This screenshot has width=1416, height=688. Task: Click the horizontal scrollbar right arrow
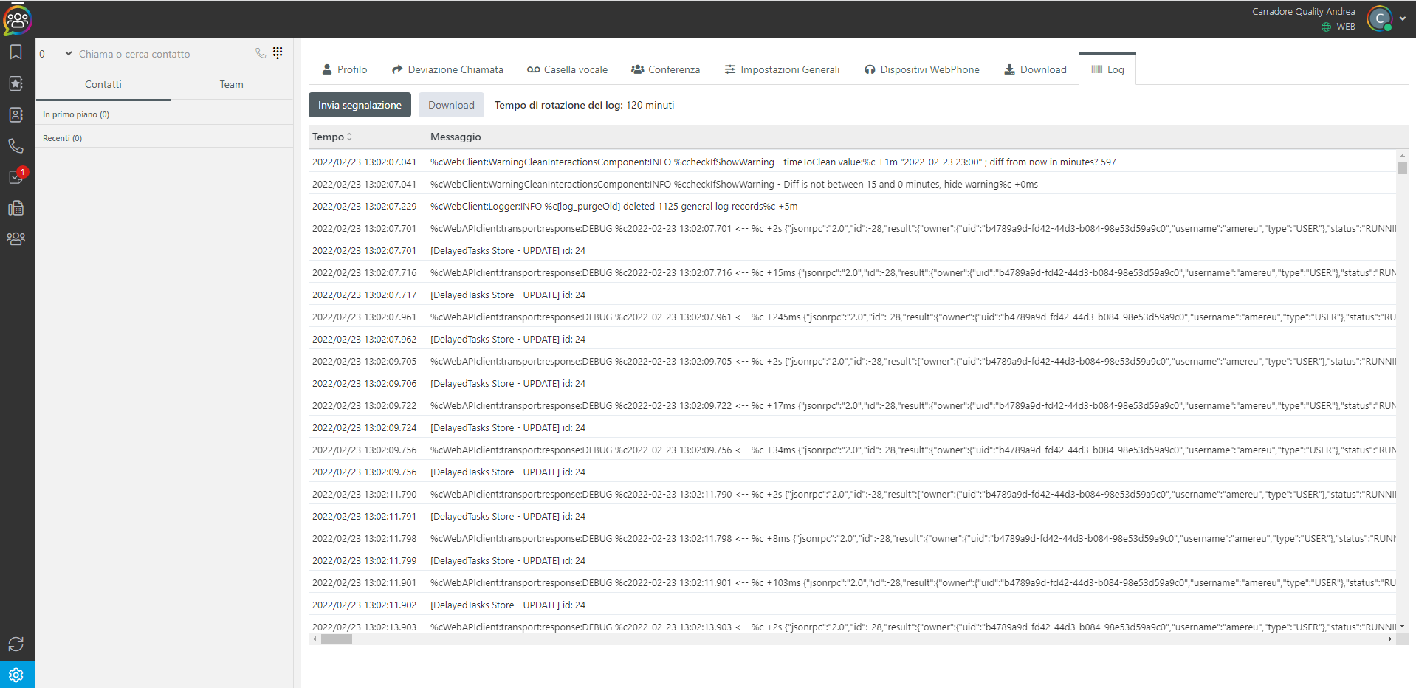(1390, 639)
